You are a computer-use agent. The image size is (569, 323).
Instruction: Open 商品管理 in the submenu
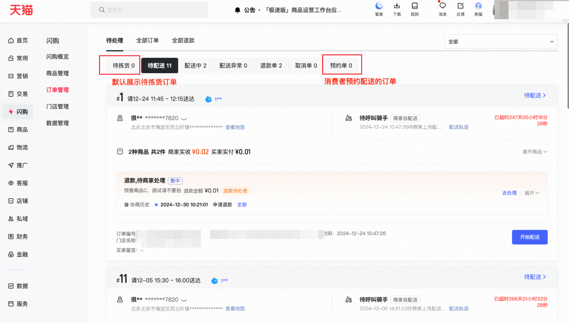click(57, 73)
